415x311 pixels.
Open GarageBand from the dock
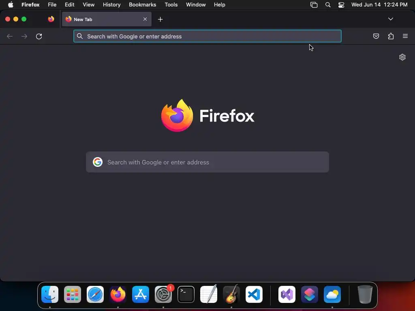tap(231, 294)
